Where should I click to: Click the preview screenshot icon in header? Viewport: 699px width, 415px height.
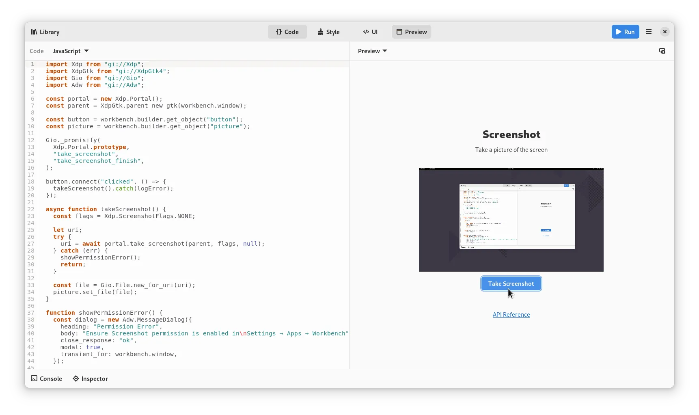click(662, 51)
